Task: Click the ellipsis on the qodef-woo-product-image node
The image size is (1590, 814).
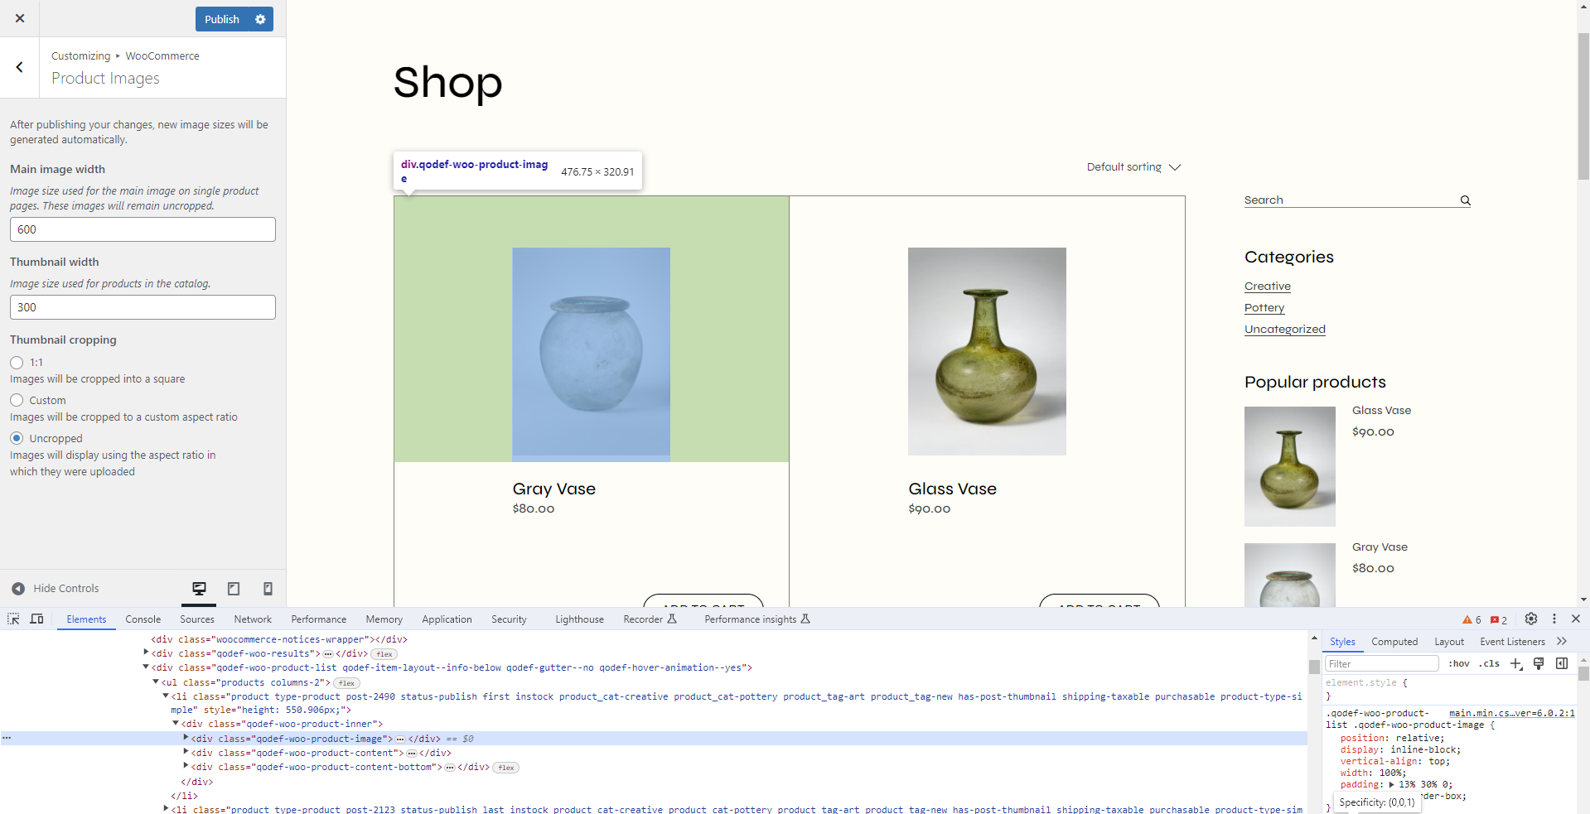Action: coord(400,739)
